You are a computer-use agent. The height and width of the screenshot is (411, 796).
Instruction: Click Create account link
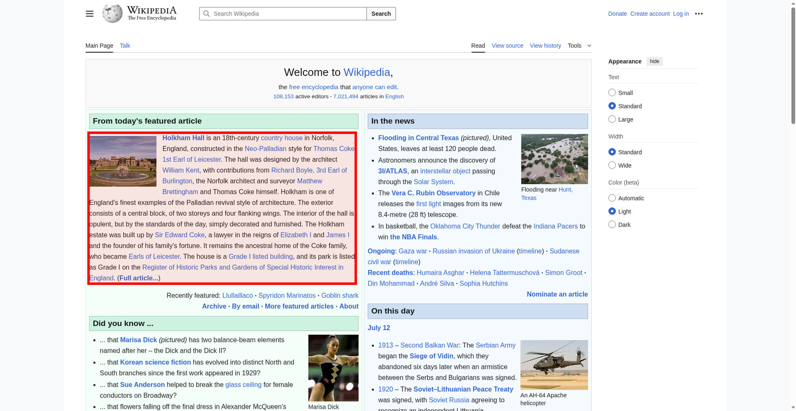pyautogui.click(x=650, y=14)
